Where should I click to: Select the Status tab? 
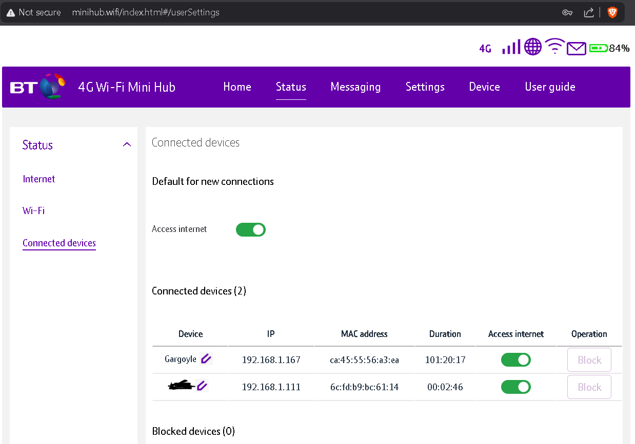291,87
